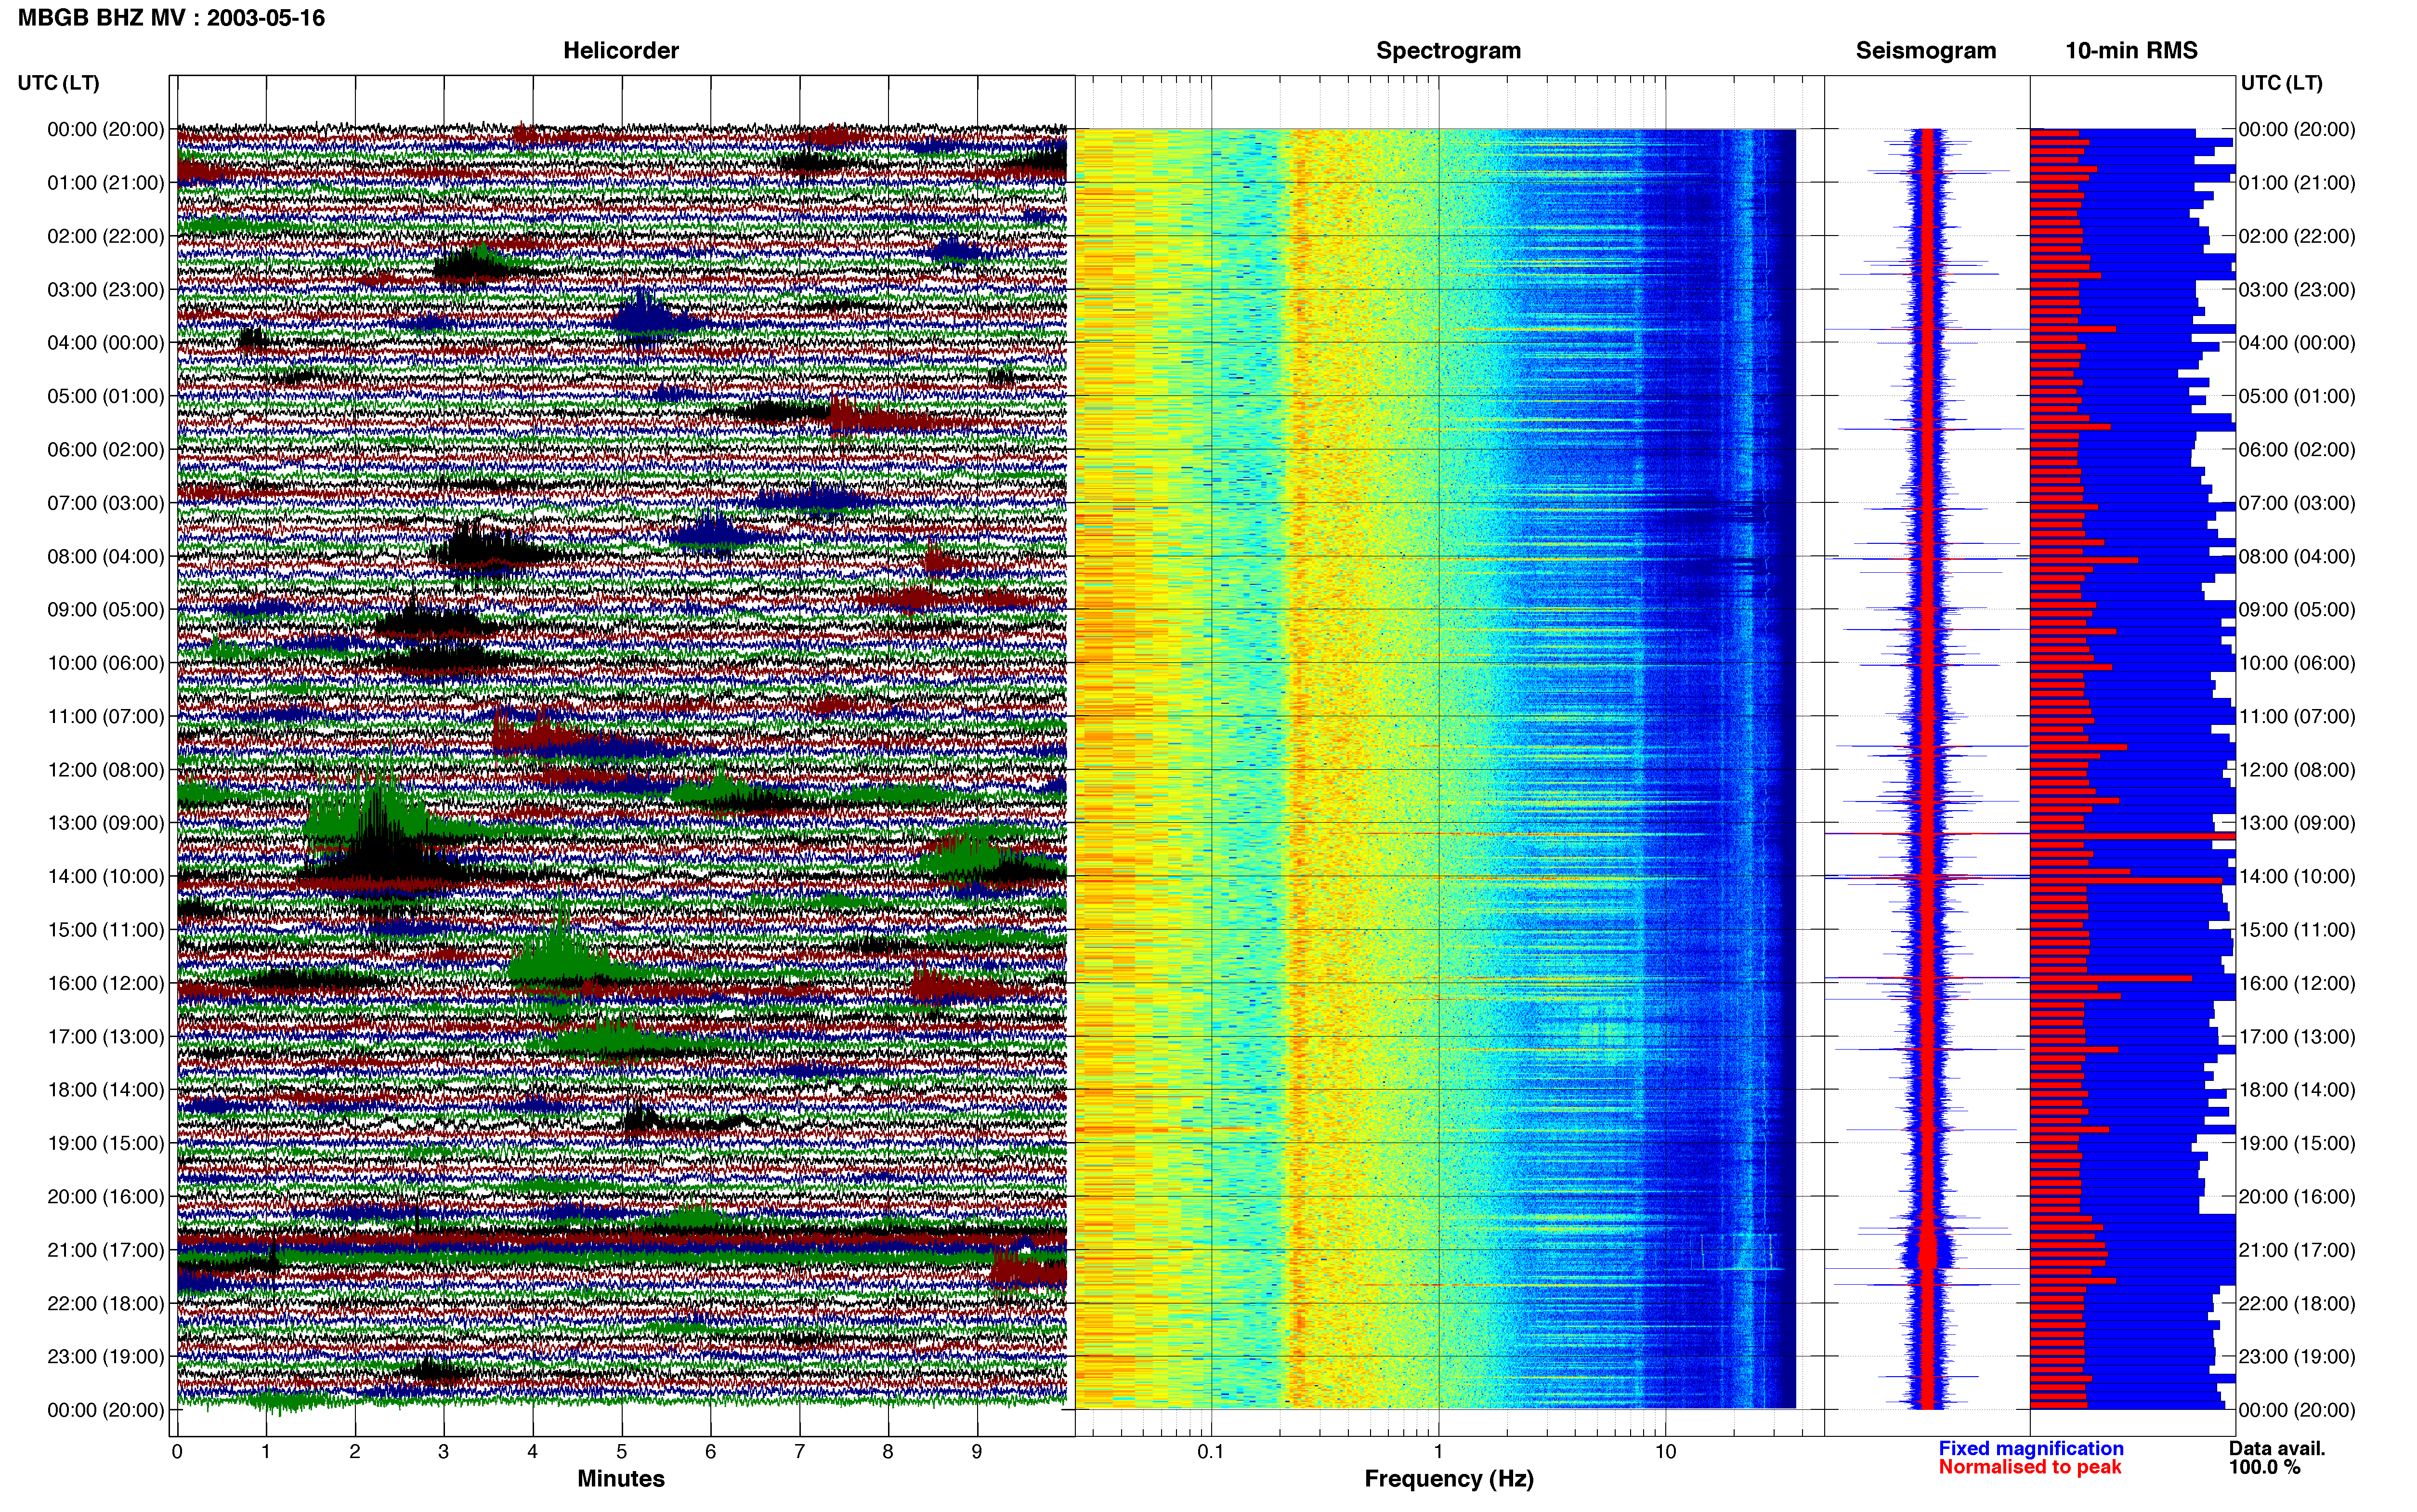Click left time label '16:00 (12:00)'
The width and height of the screenshot is (2417, 1512).
(105, 983)
